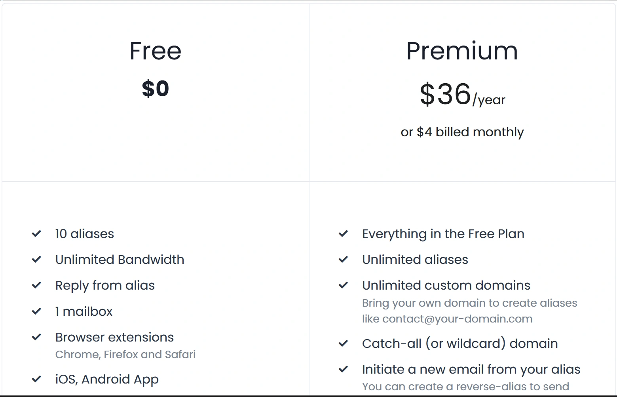Click the "or $4 billed monthly" text
617x397 pixels.
click(x=462, y=132)
